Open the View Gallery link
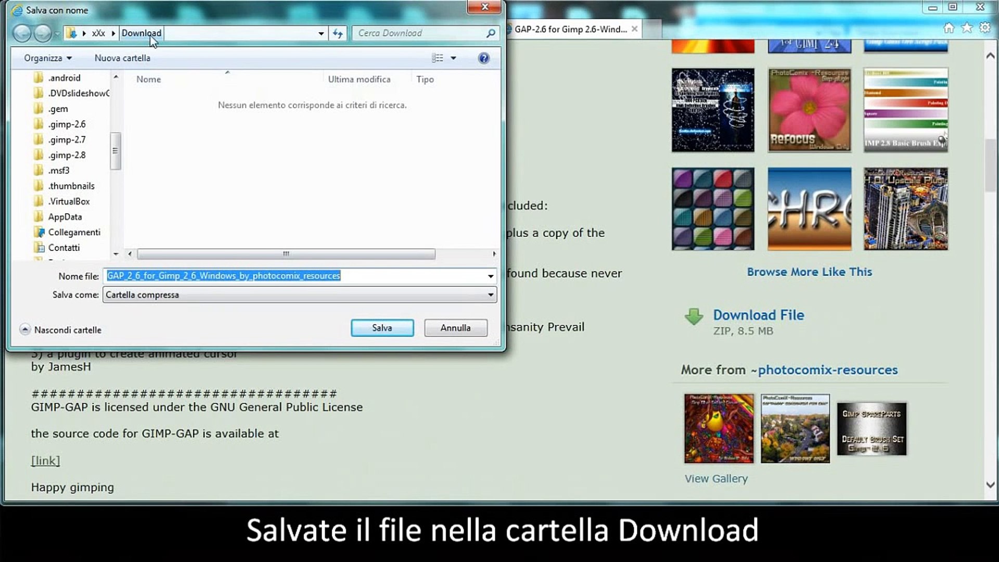 point(716,479)
